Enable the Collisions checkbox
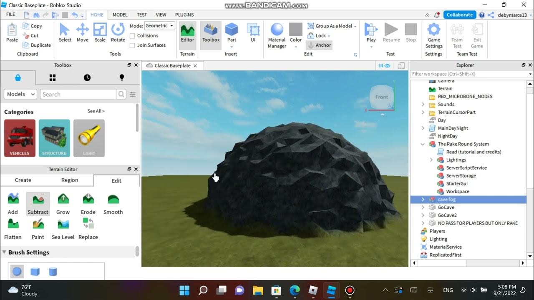 (132, 36)
